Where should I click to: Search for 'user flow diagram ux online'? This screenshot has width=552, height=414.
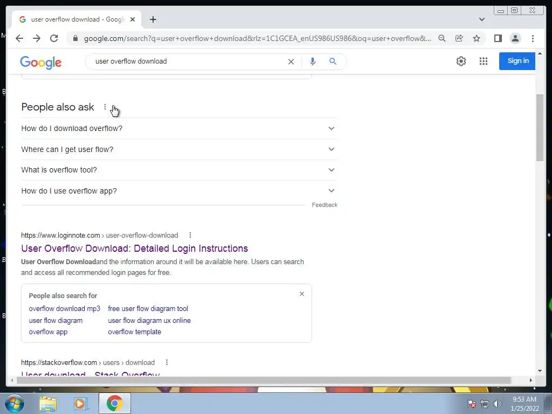click(149, 321)
